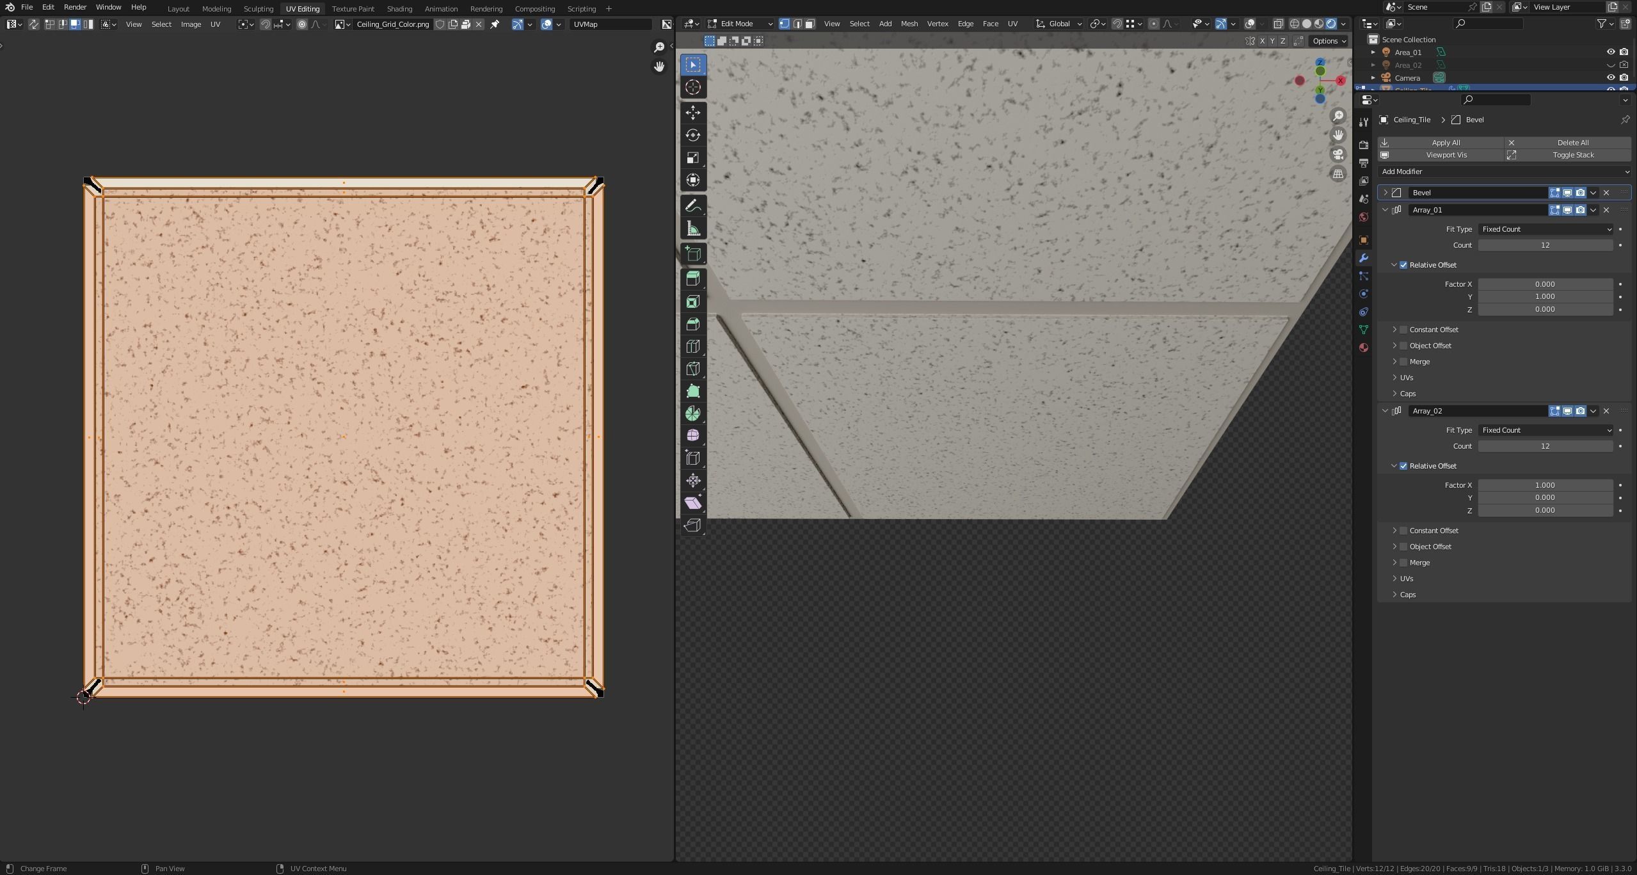
Task: Collapse the Array_01 modifier panel
Action: tap(1385, 210)
